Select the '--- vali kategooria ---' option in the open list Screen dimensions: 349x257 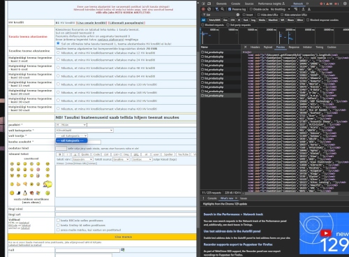[x=72, y=140]
